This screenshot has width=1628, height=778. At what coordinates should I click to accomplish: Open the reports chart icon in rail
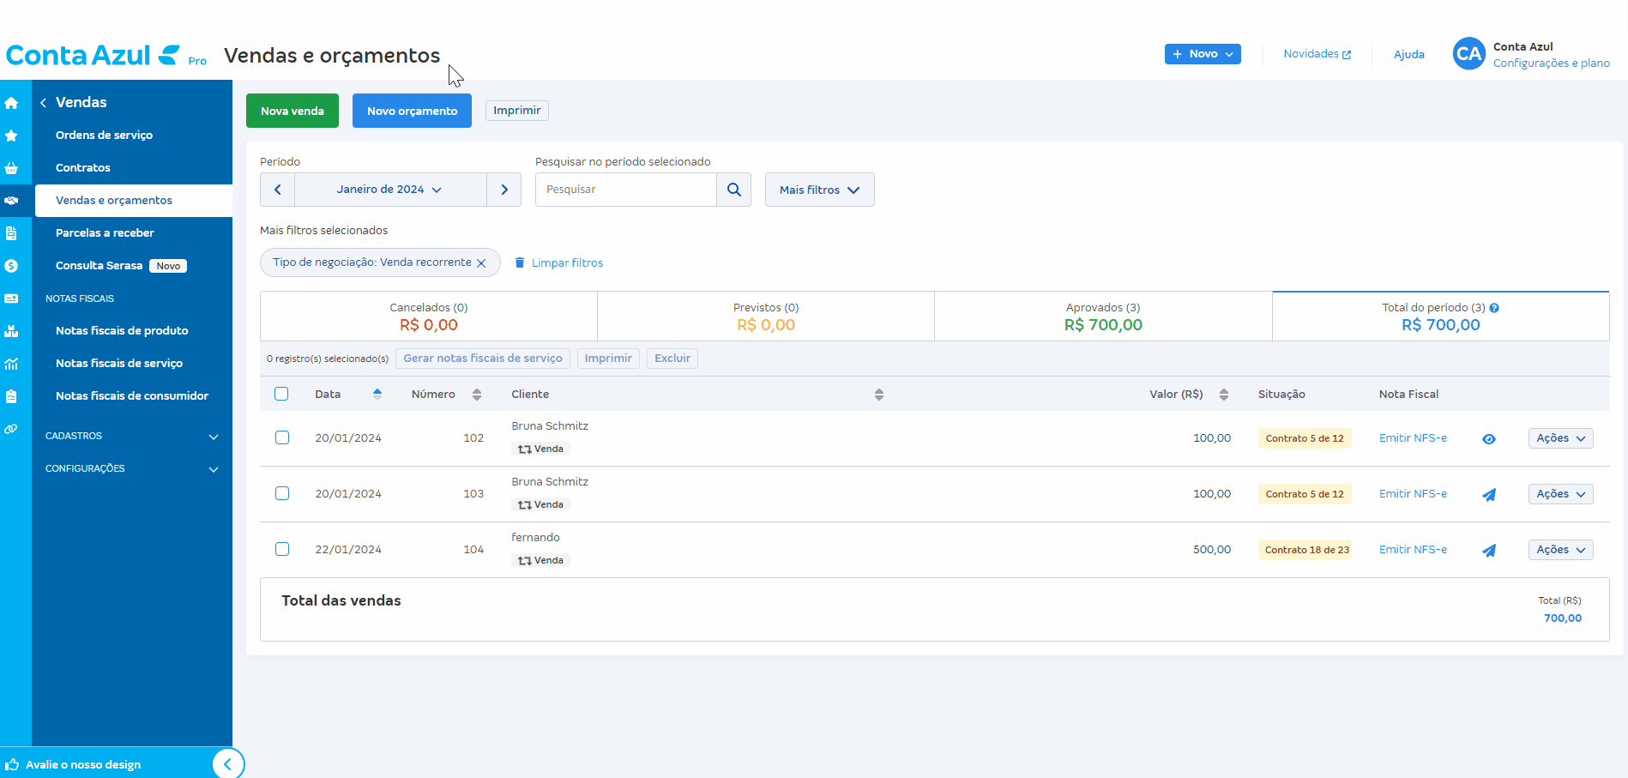click(11, 364)
